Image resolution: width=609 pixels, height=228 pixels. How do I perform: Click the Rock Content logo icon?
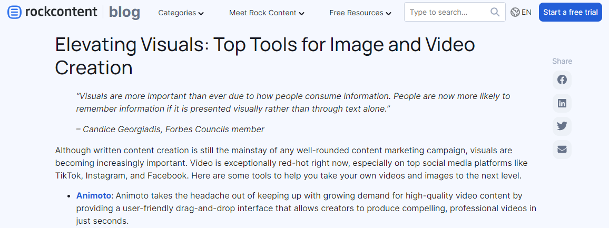[14, 13]
